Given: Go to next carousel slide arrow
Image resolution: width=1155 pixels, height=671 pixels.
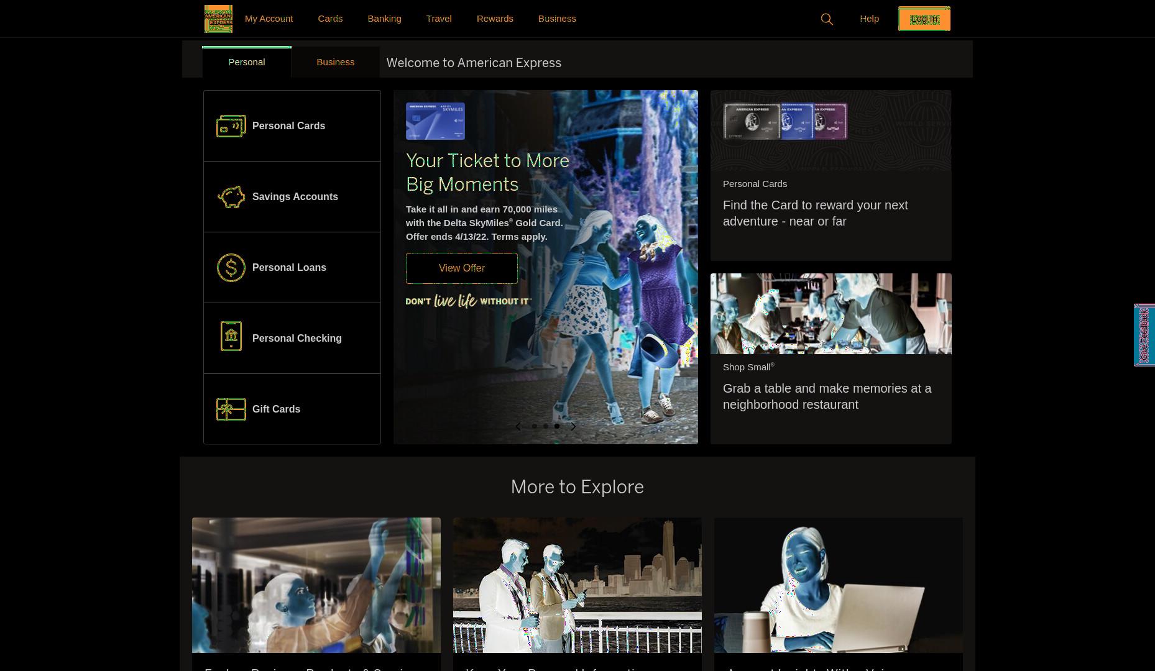Looking at the screenshot, I should (573, 426).
